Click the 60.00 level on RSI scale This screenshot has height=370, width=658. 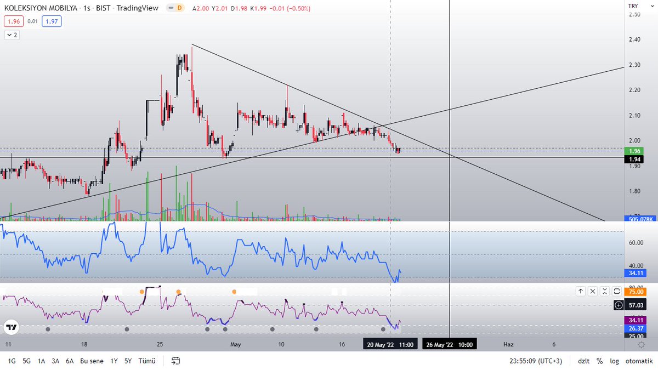tap(635, 242)
